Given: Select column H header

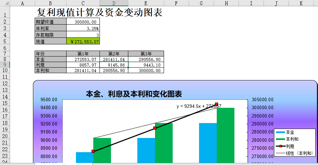Looking at the screenshot, I should tap(226, 3).
